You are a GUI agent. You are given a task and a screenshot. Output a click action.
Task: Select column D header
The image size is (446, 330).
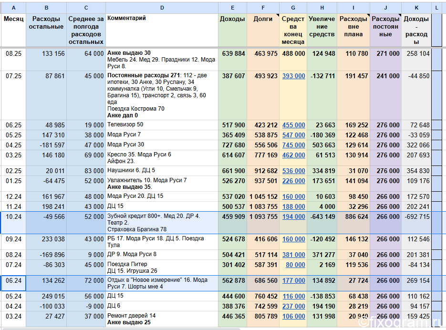pyautogui.click(x=162, y=8)
